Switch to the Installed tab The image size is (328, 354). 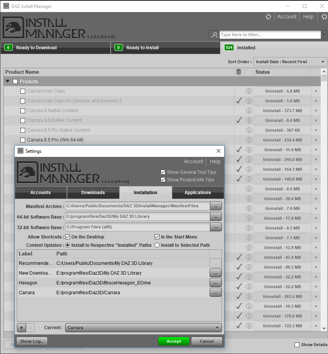274,48
